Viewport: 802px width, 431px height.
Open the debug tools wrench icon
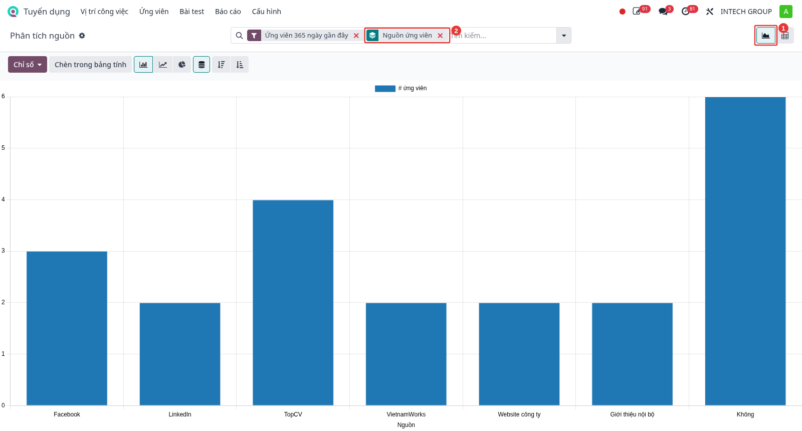[x=710, y=12]
